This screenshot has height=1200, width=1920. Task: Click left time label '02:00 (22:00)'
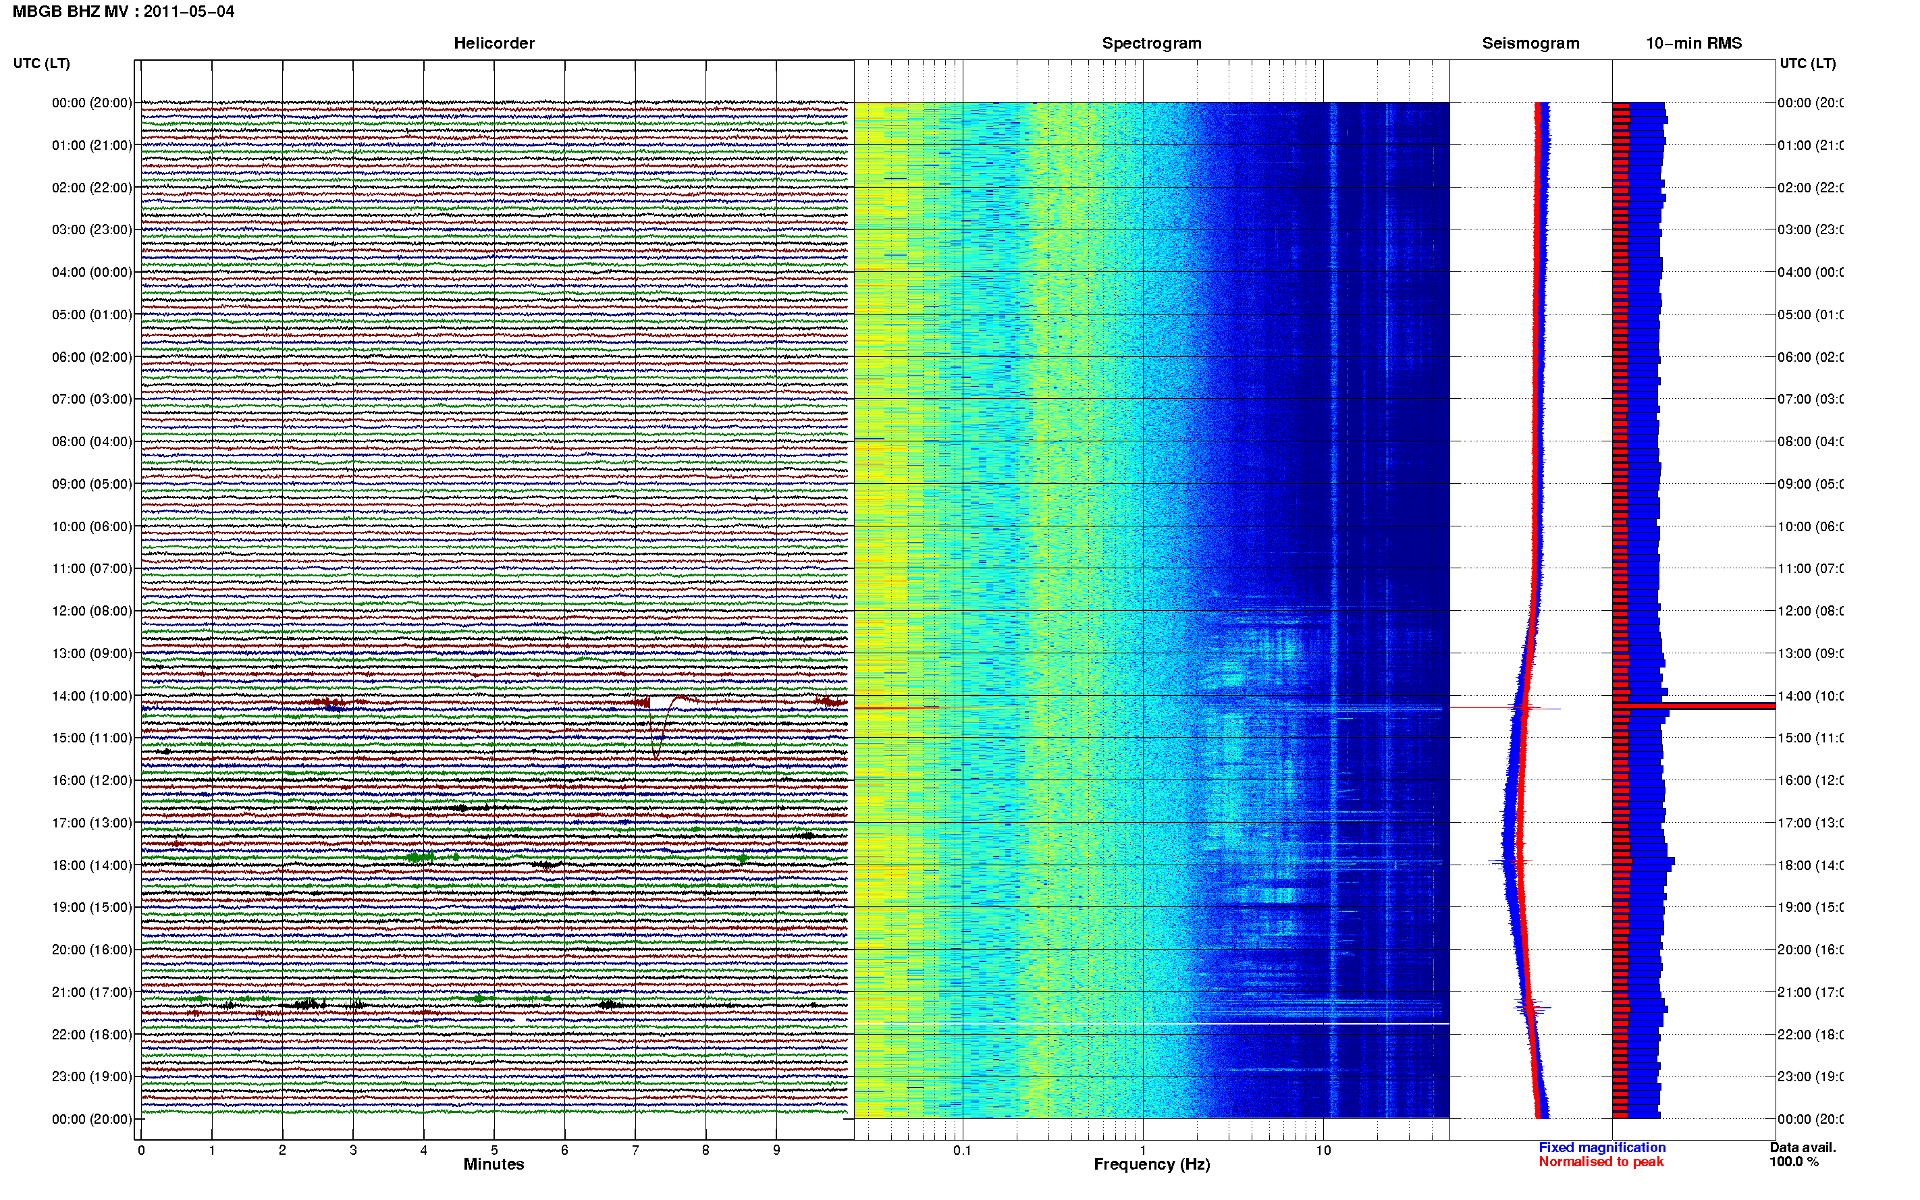[x=92, y=188]
